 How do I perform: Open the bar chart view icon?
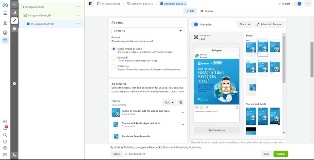point(14,12)
